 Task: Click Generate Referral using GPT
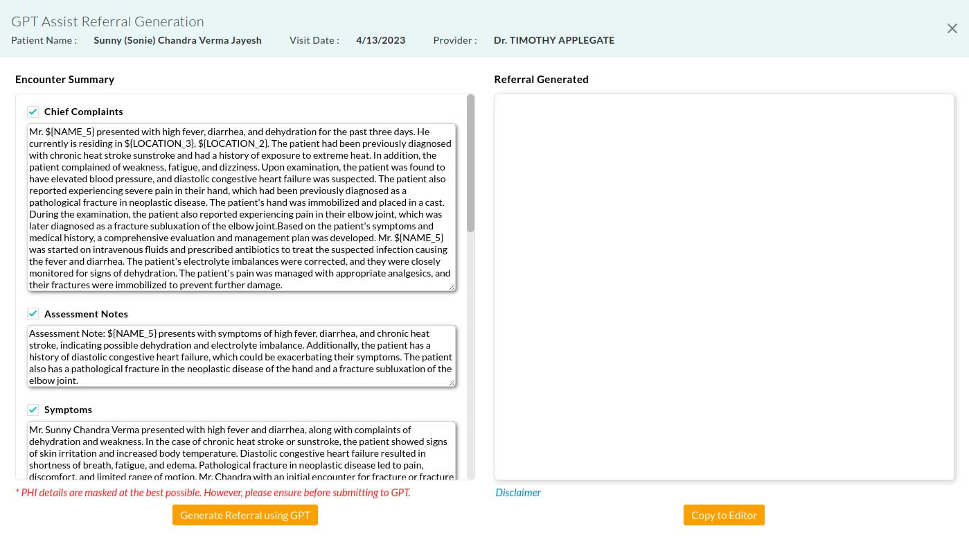245,515
